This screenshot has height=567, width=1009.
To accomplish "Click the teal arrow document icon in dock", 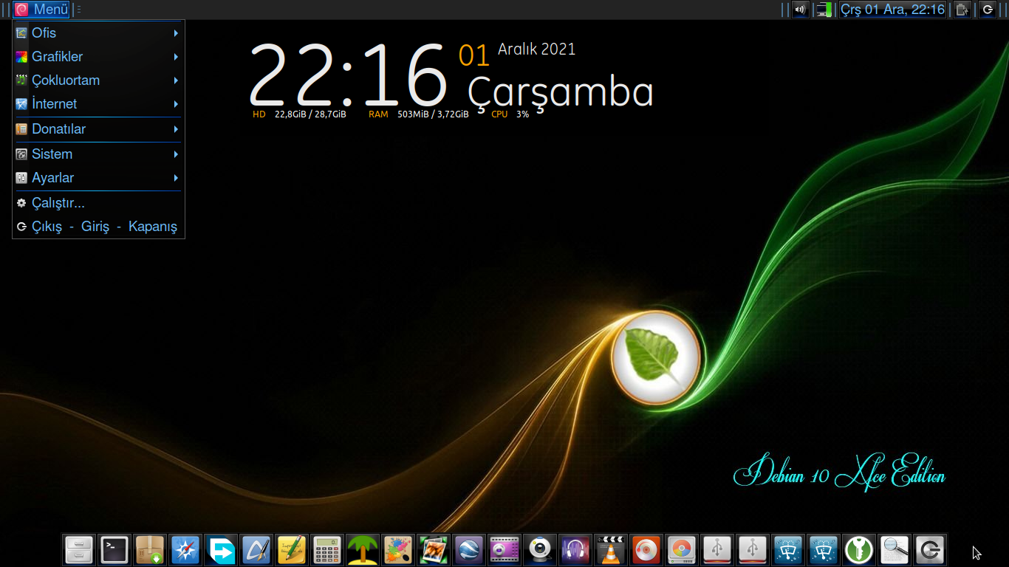I will (x=221, y=550).
